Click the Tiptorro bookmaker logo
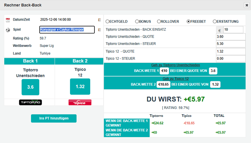 [x=30, y=102]
